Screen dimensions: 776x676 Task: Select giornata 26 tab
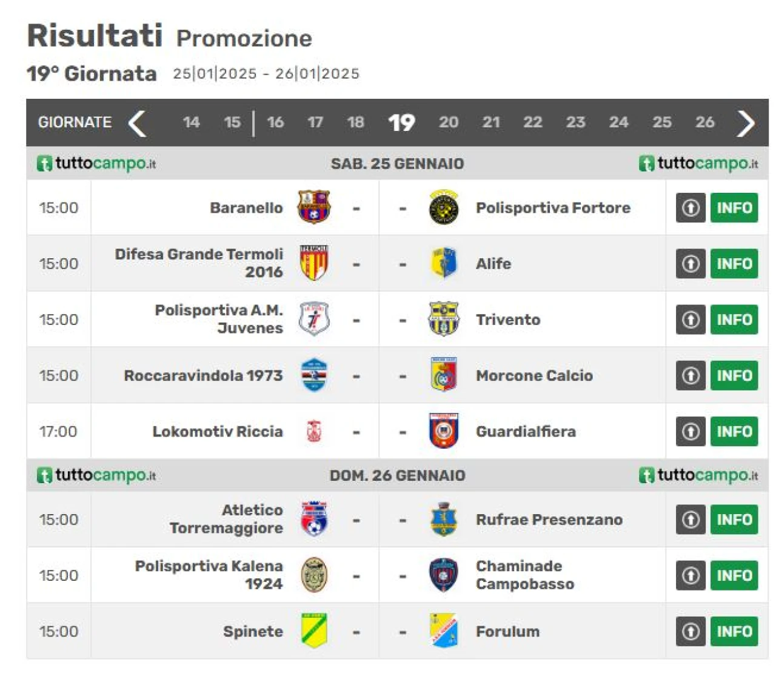point(704,122)
